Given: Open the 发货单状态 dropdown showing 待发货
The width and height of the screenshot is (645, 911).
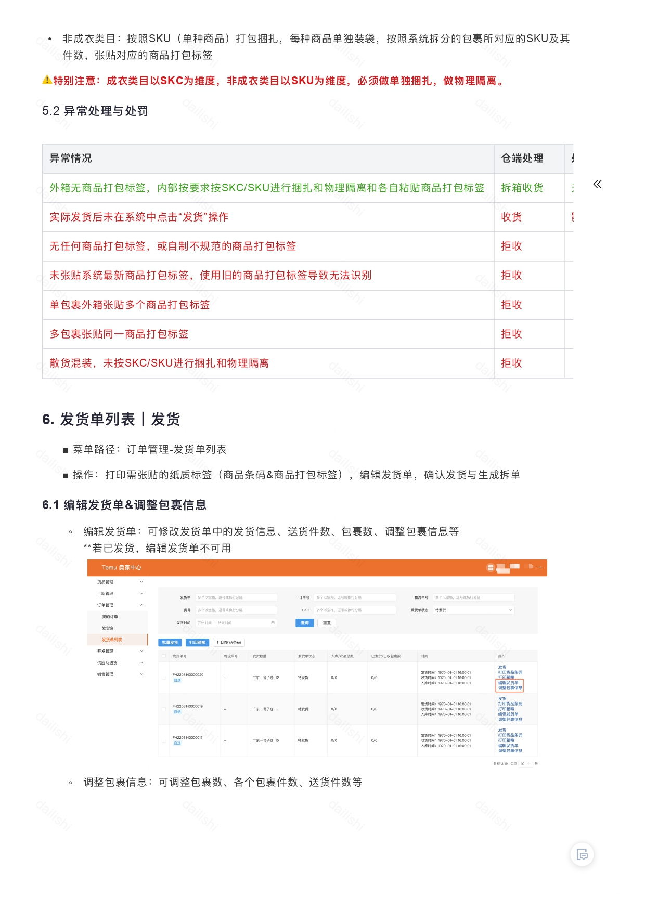Looking at the screenshot, I should (x=473, y=610).
